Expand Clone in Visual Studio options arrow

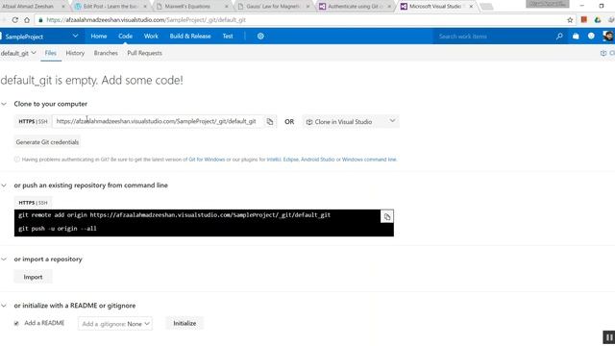click(x=392, y=121)
